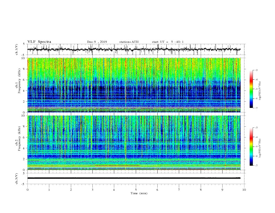Viewport: 275px width, 213px height.
Task: Click the "-3" tick on the ch.1 color scale
Action: [256, 70]
